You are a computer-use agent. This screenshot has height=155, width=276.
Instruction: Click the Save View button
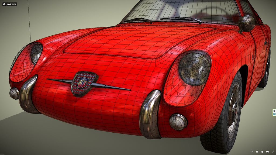tap(10, 4)
